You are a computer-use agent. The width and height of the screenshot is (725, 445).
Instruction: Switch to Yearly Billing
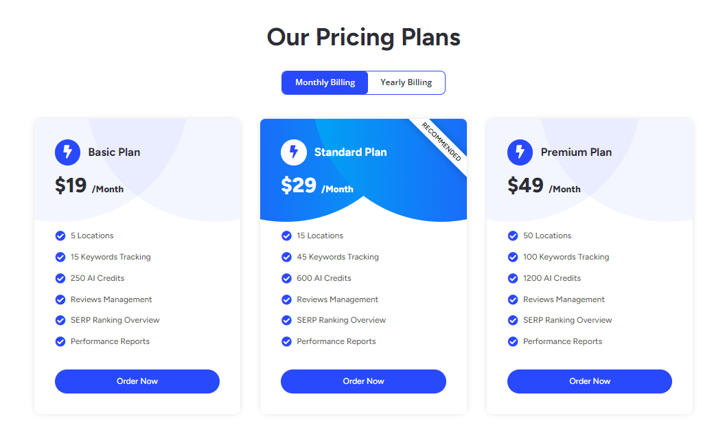[x=406, y=82]
